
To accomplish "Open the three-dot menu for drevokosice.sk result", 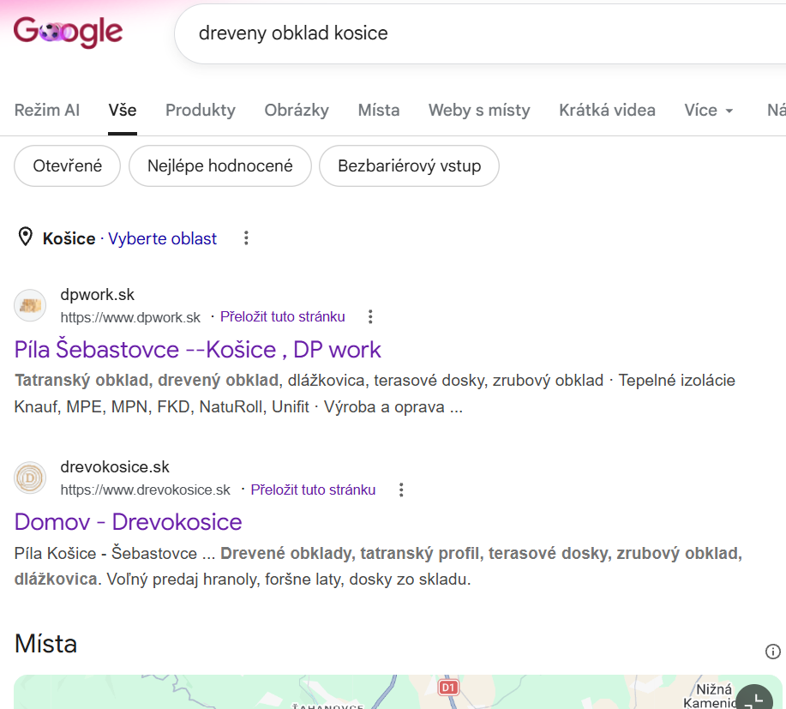I will coord(401,490).
